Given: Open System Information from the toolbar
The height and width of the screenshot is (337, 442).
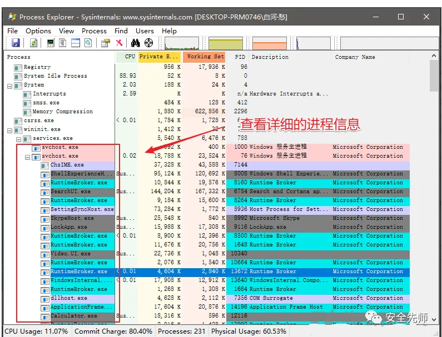Looking at the screenshot, I should tap(51, 43).
